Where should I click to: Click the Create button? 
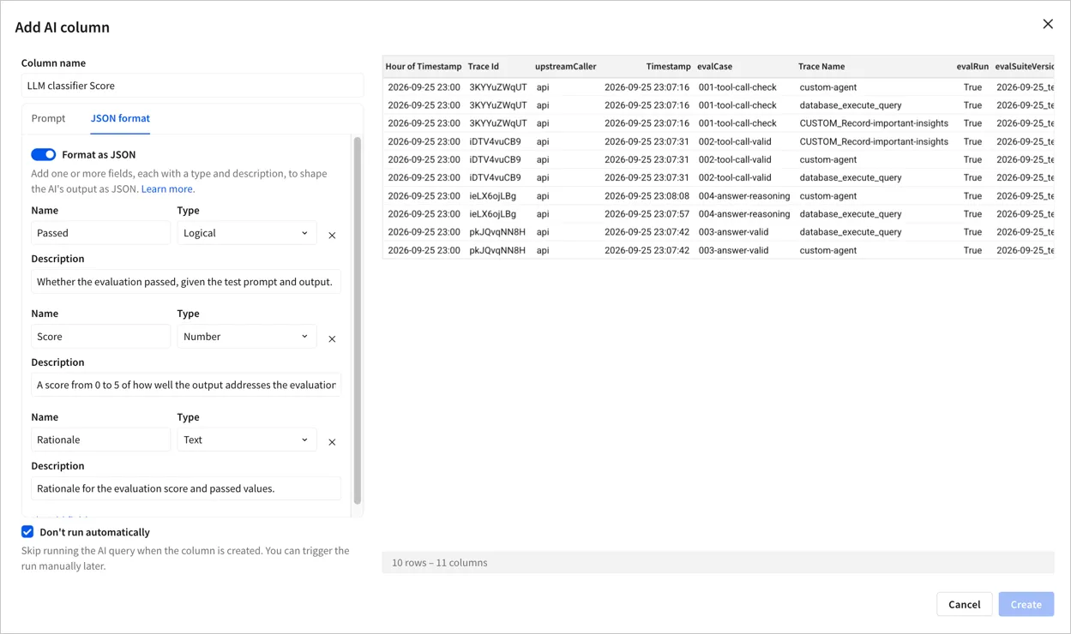tap(1026, 604)
